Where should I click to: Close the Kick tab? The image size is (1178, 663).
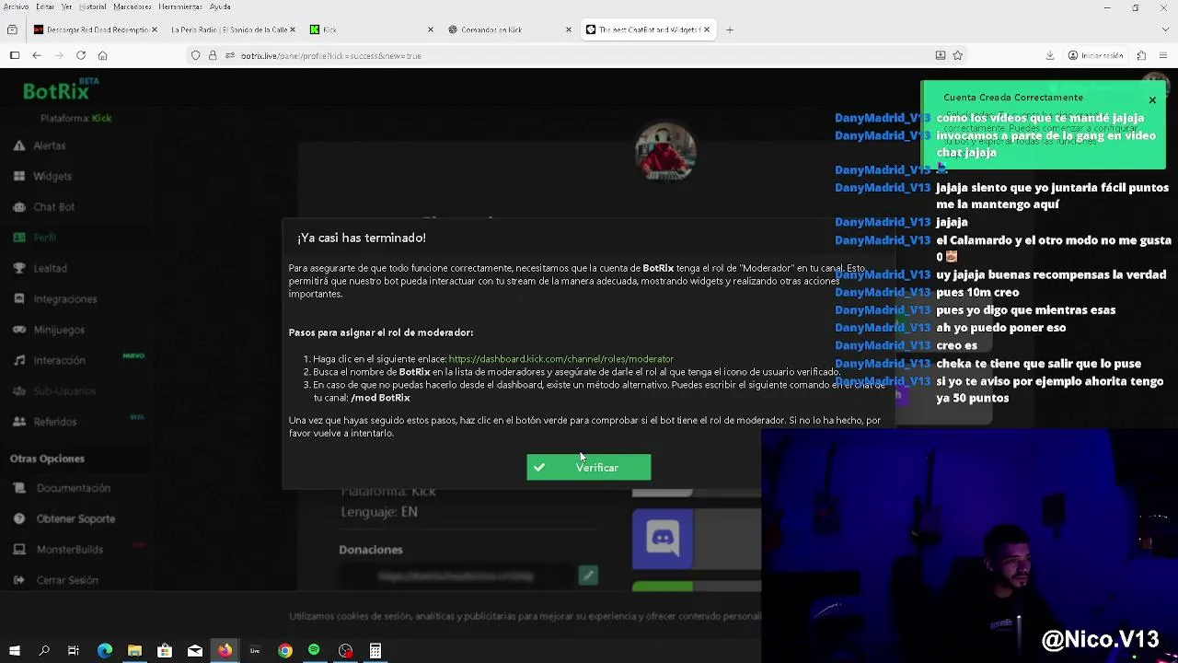tap(431, 29)
